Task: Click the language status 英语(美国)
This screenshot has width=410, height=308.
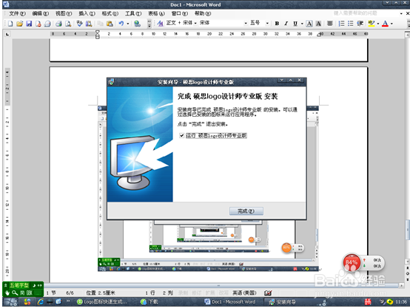Action: point(244,293)
